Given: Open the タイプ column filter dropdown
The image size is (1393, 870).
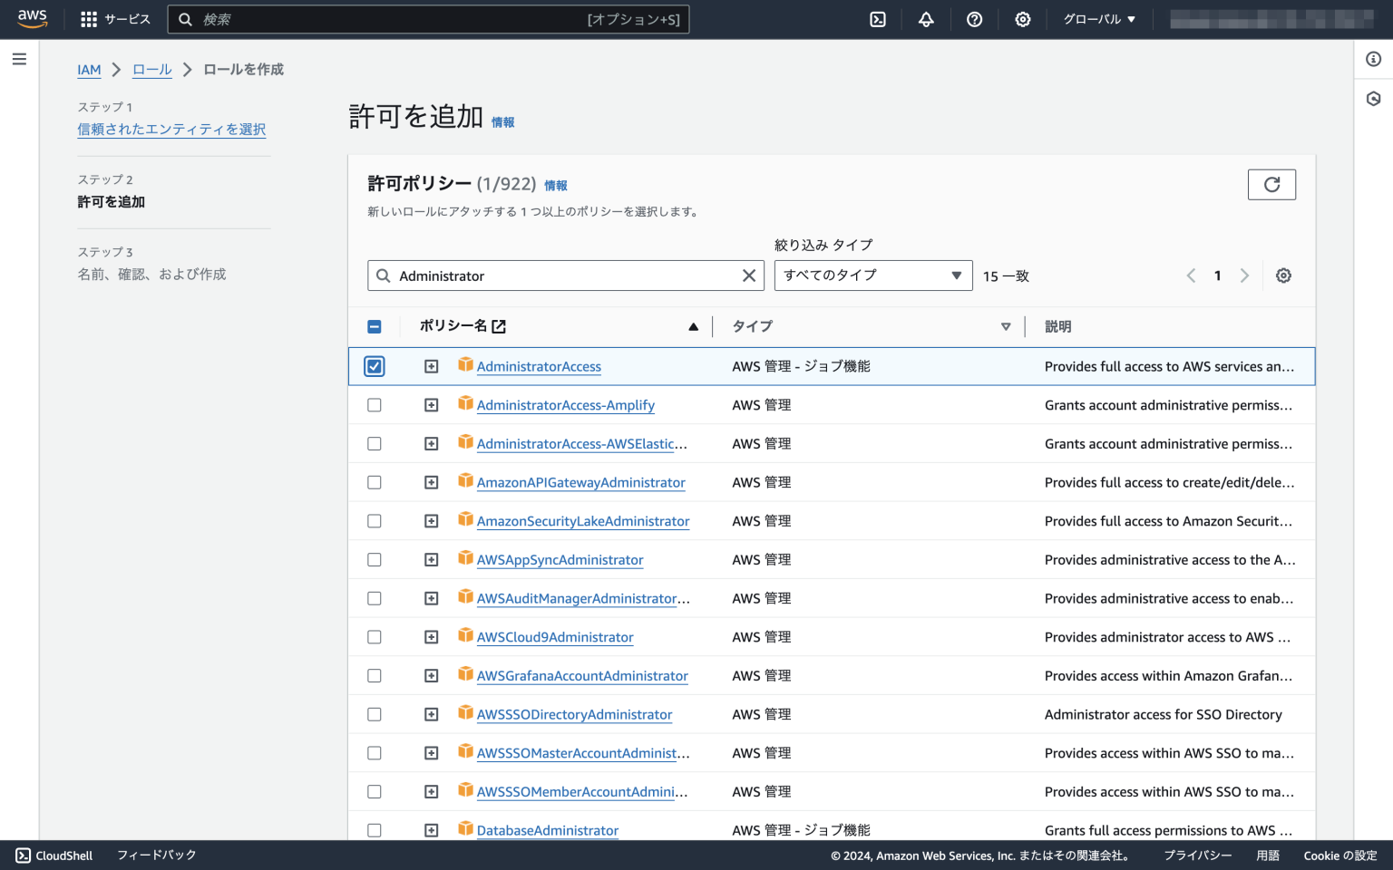Looking at the screenshot, I should (x=1006, y=326).
